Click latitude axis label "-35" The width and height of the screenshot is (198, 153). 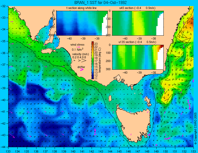(x=3, y=41)
